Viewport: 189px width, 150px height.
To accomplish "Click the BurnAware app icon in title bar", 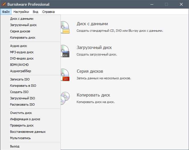I will click(4, 4).
